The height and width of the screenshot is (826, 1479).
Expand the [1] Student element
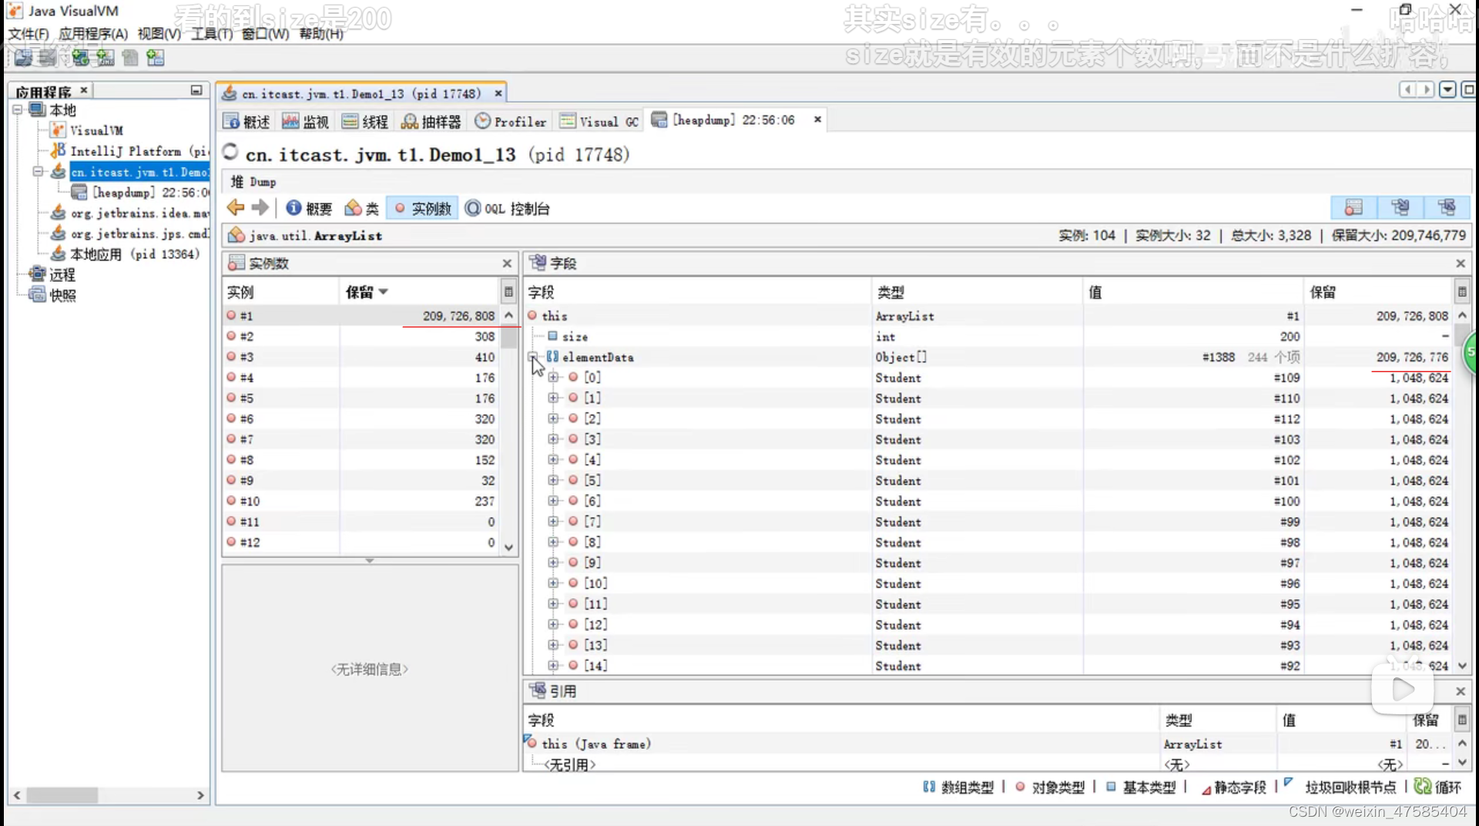click(553, 398)
